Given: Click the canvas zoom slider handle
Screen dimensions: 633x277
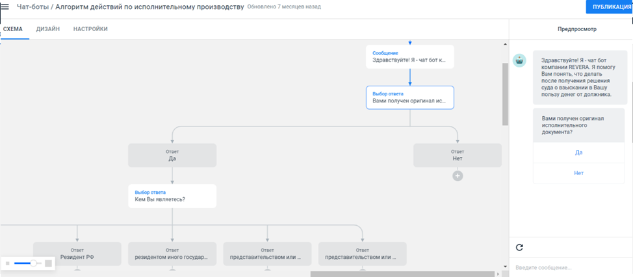Looking at the screenshot, I should tap(32, 263).
